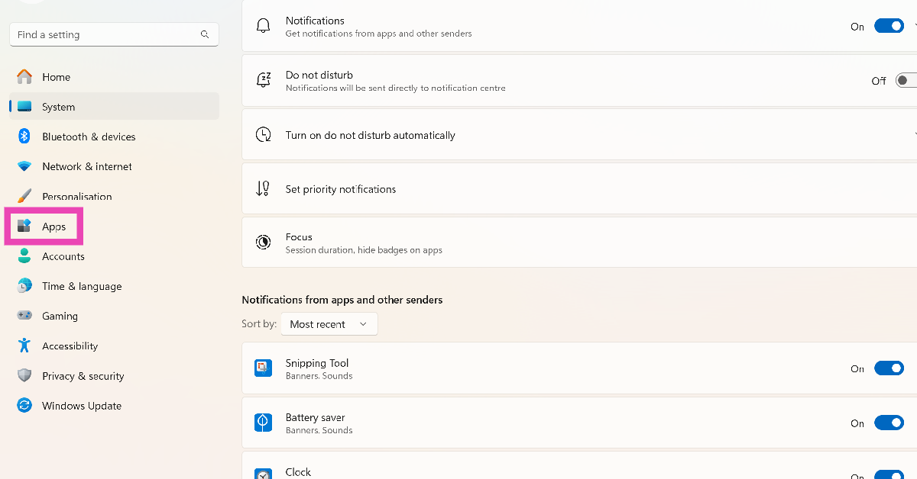Click the Accessibility figure icon
The height and width of the screenshot is (479, 917).
(24, 346)
